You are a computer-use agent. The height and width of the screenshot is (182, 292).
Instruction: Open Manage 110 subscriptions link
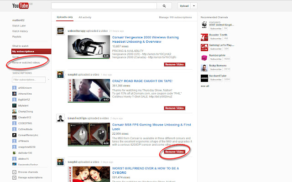point(175,17)
